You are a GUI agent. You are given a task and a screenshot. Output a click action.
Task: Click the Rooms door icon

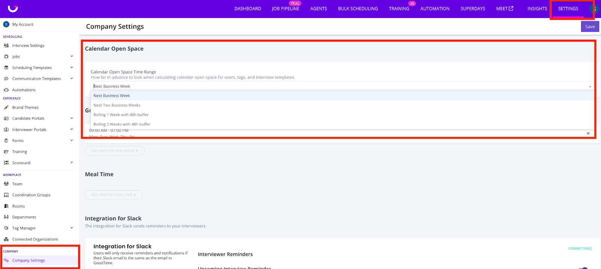tap(6, 206)
